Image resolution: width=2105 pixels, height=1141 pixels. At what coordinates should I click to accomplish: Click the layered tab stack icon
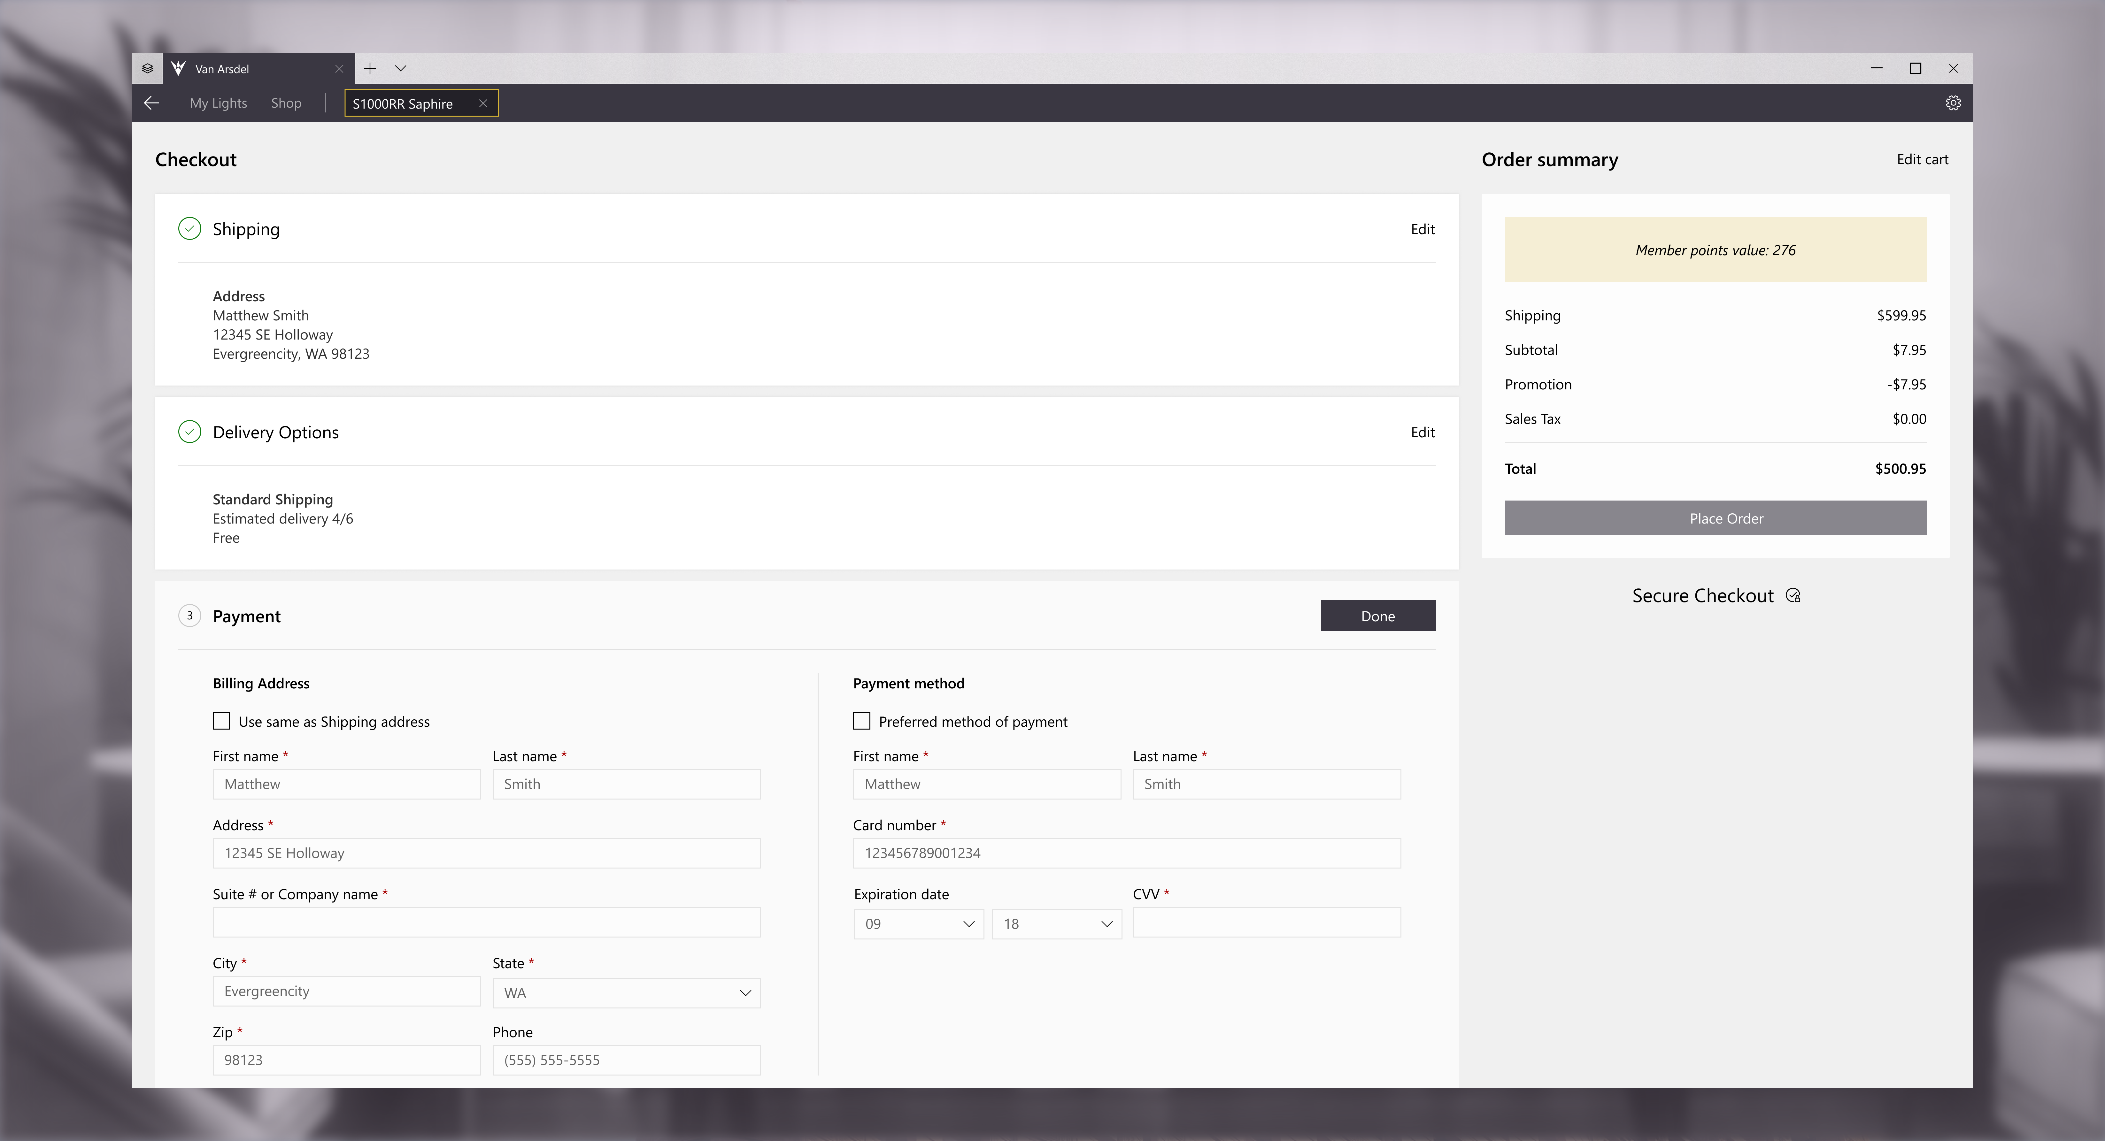147,69
